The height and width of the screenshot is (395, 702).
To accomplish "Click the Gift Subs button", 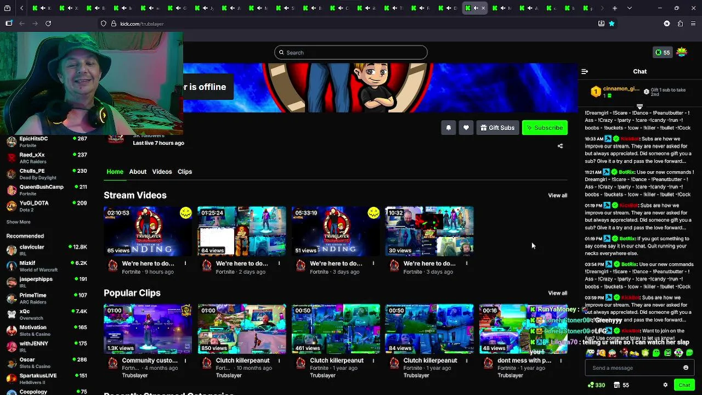I will point(497,128).
